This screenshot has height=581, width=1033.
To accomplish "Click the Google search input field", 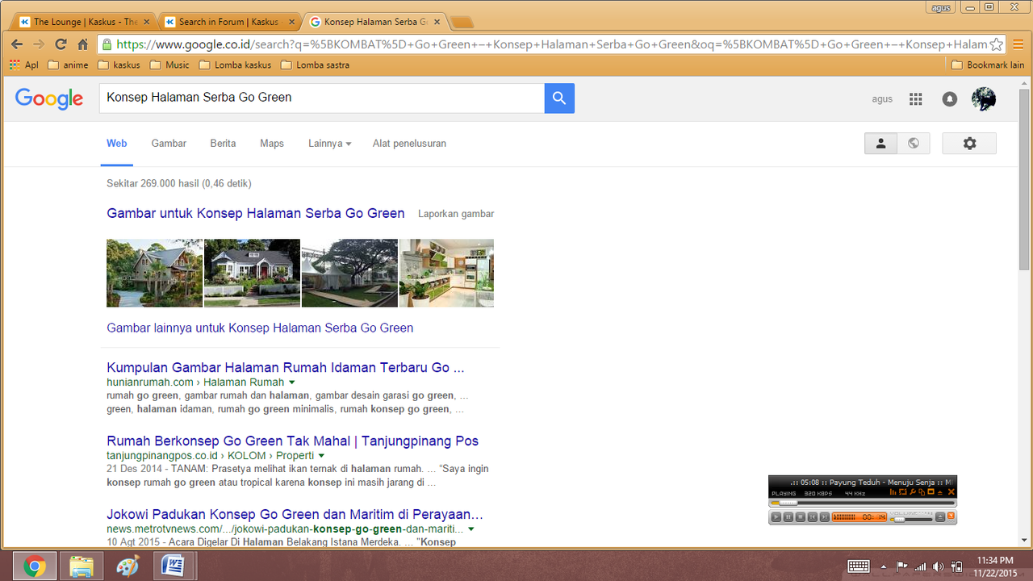I will coord(322,98).
